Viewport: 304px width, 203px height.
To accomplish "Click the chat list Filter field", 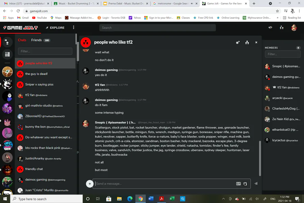I will 45,51.
